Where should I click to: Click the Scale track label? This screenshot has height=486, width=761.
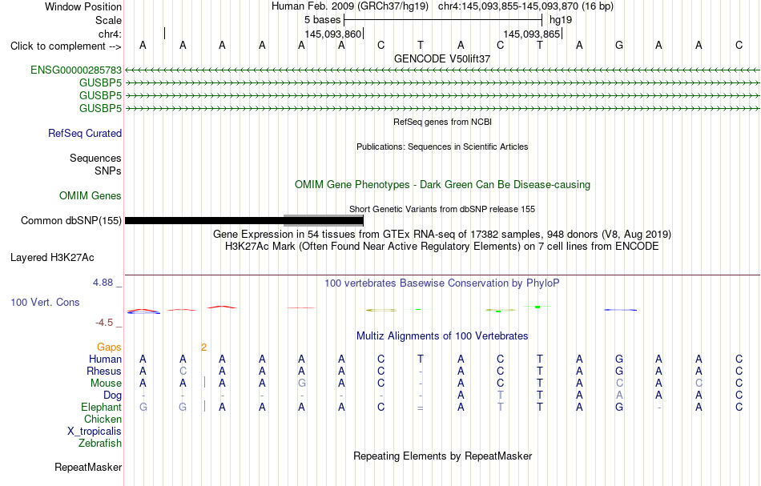(x=108, y=20)
